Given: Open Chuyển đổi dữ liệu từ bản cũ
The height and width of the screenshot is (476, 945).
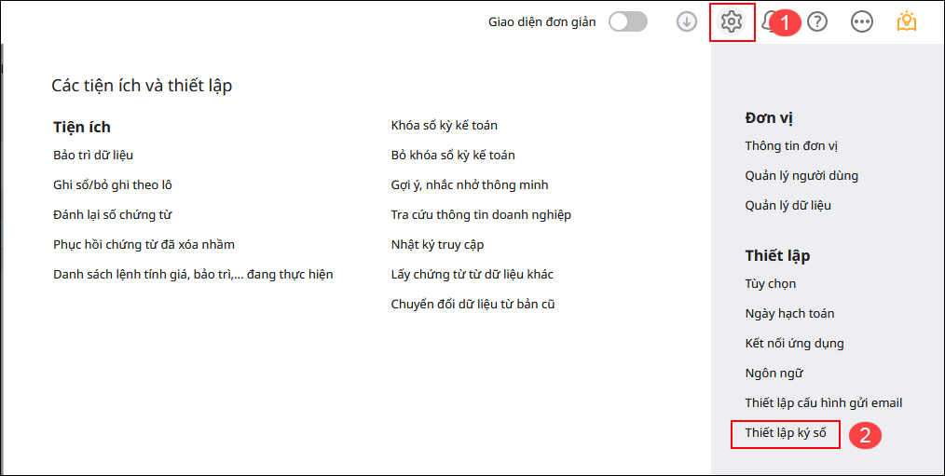Looking at the screenshot, I should tap(473, 305).
